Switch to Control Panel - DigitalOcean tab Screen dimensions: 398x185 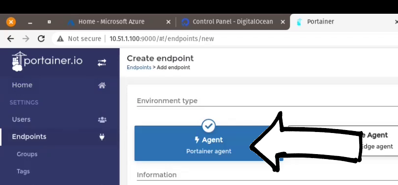pyautogui.click(x=232, y=22)
